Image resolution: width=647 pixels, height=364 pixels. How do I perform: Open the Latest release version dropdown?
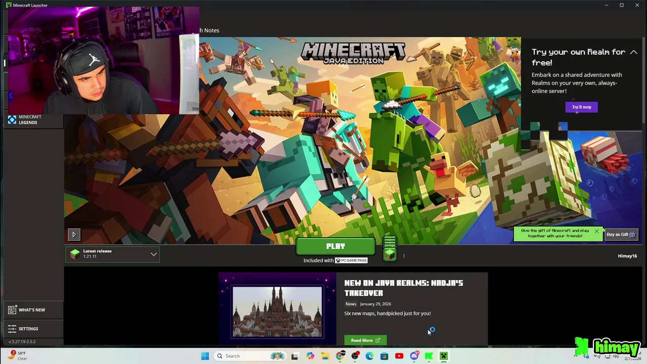(112, 254)
